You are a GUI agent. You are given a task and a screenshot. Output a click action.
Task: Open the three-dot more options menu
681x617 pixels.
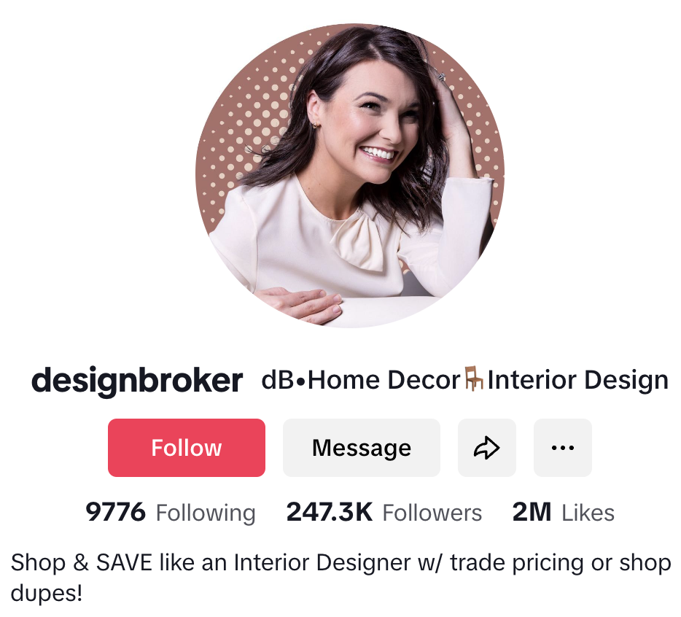pyautogui.click(x=562, y=448)
